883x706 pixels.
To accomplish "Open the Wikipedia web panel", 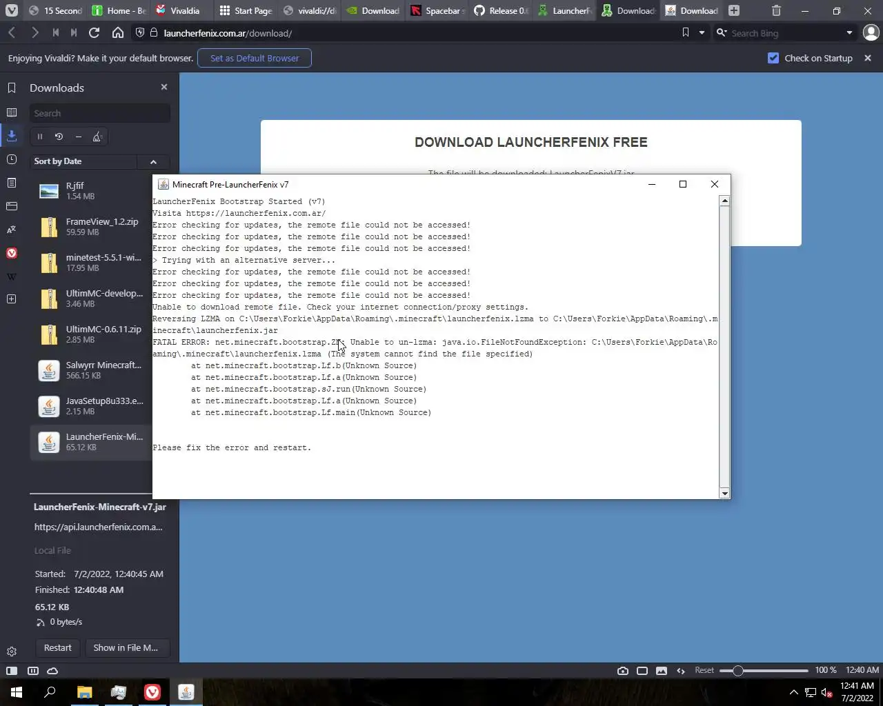I will (x=12, y=276).
